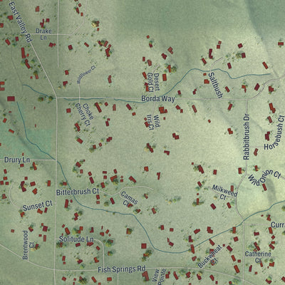The width and height of the screenshot is (285, 285).
Task: Select the Brentwood Ct label
Action: point(28,245)
